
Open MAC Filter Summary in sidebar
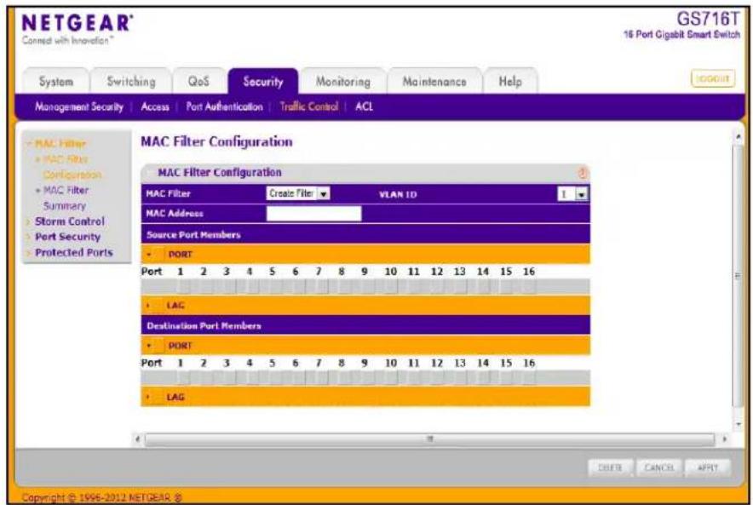(65, 198)
